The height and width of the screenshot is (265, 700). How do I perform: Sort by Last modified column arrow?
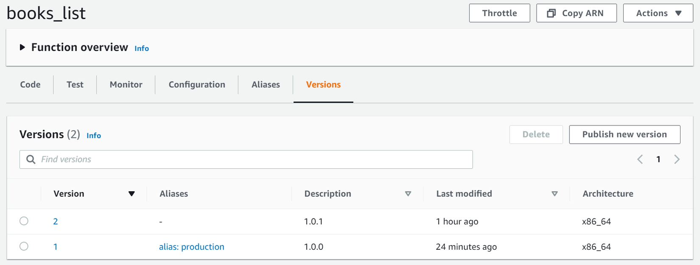pyautogui.click(x=554, y=194)
